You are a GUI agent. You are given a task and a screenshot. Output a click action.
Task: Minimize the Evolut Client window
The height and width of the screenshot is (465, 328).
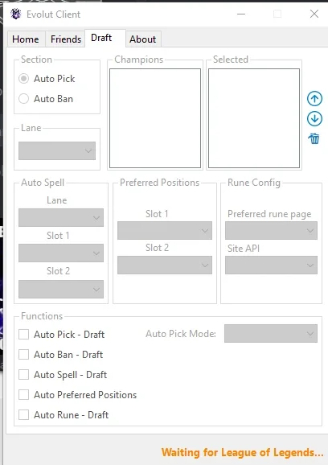[x=241, y=14]
